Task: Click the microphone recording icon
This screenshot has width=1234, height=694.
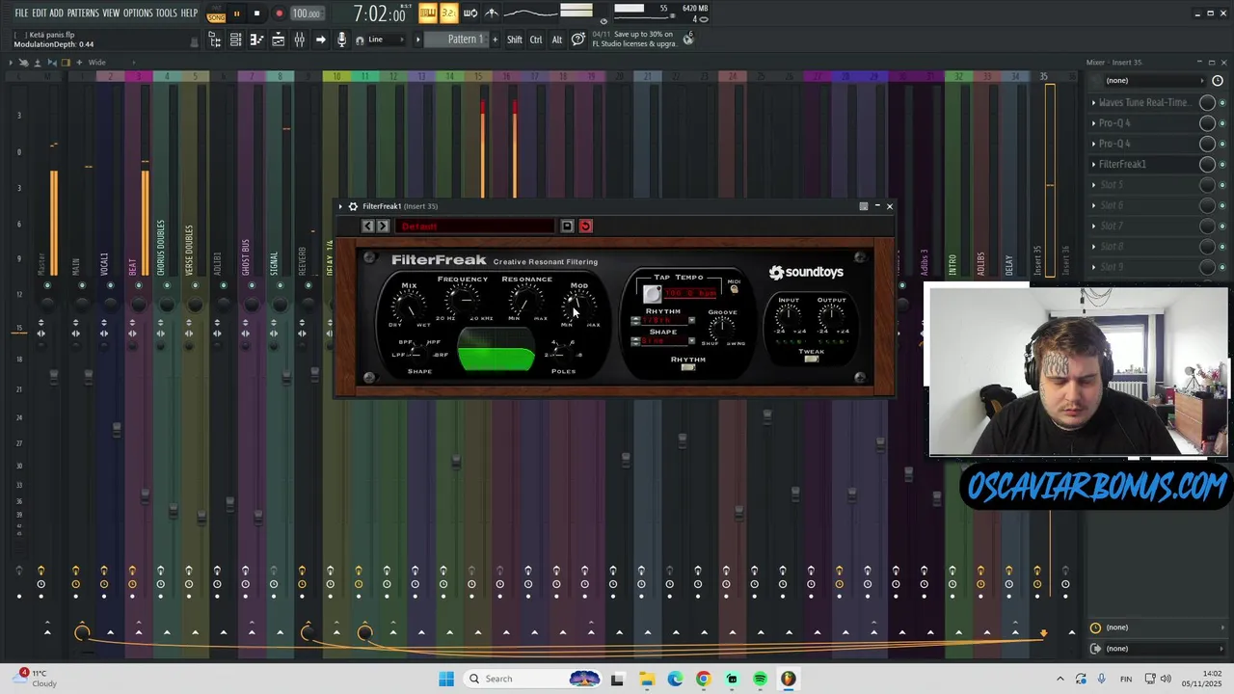Action: pyautogui.click(x=341, y=40)
